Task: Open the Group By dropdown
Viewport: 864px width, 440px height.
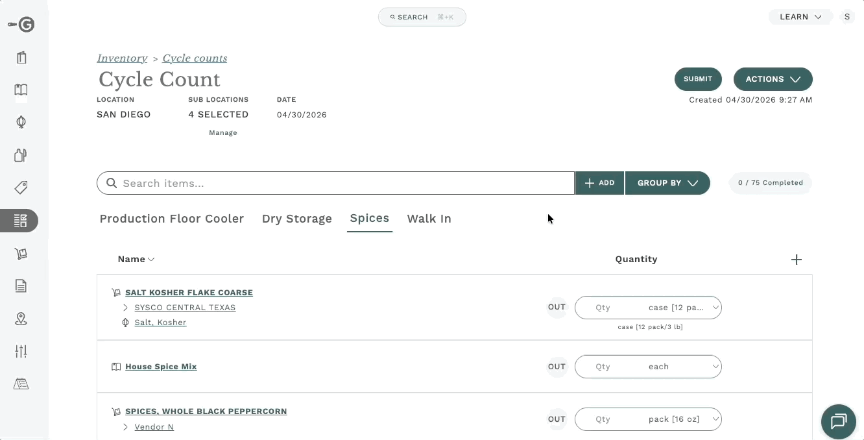Action: click(x=667, y=183)
